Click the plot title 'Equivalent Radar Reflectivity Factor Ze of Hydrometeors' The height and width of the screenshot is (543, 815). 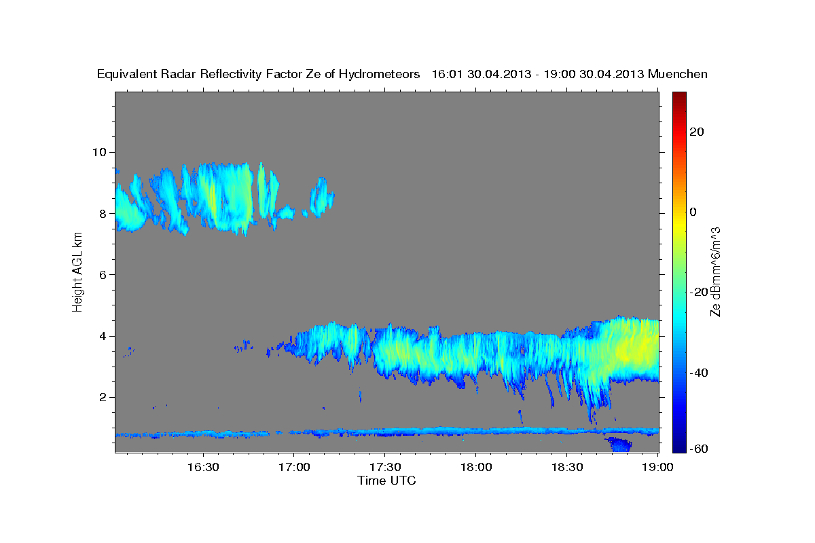[259, 74]
